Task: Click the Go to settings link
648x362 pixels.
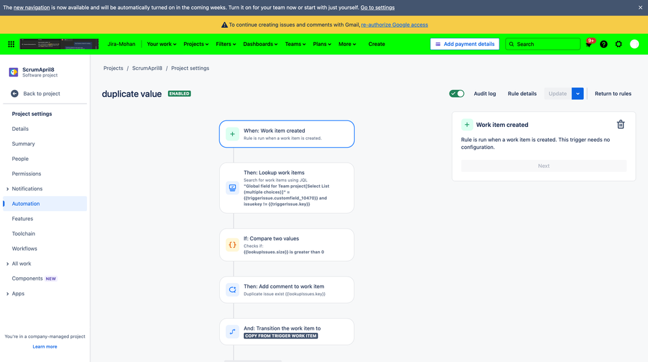Action: click(x=378, y=7)
